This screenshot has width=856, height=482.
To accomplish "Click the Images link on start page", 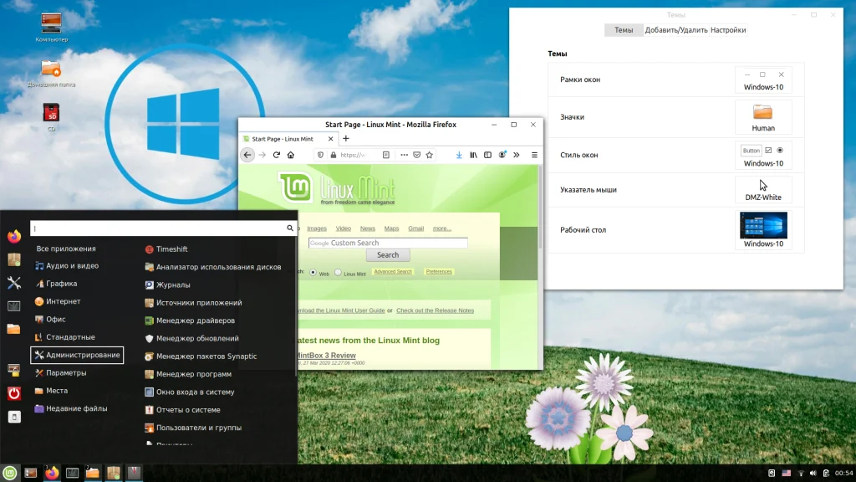I will pyautogui.click(x=317, y=228).
